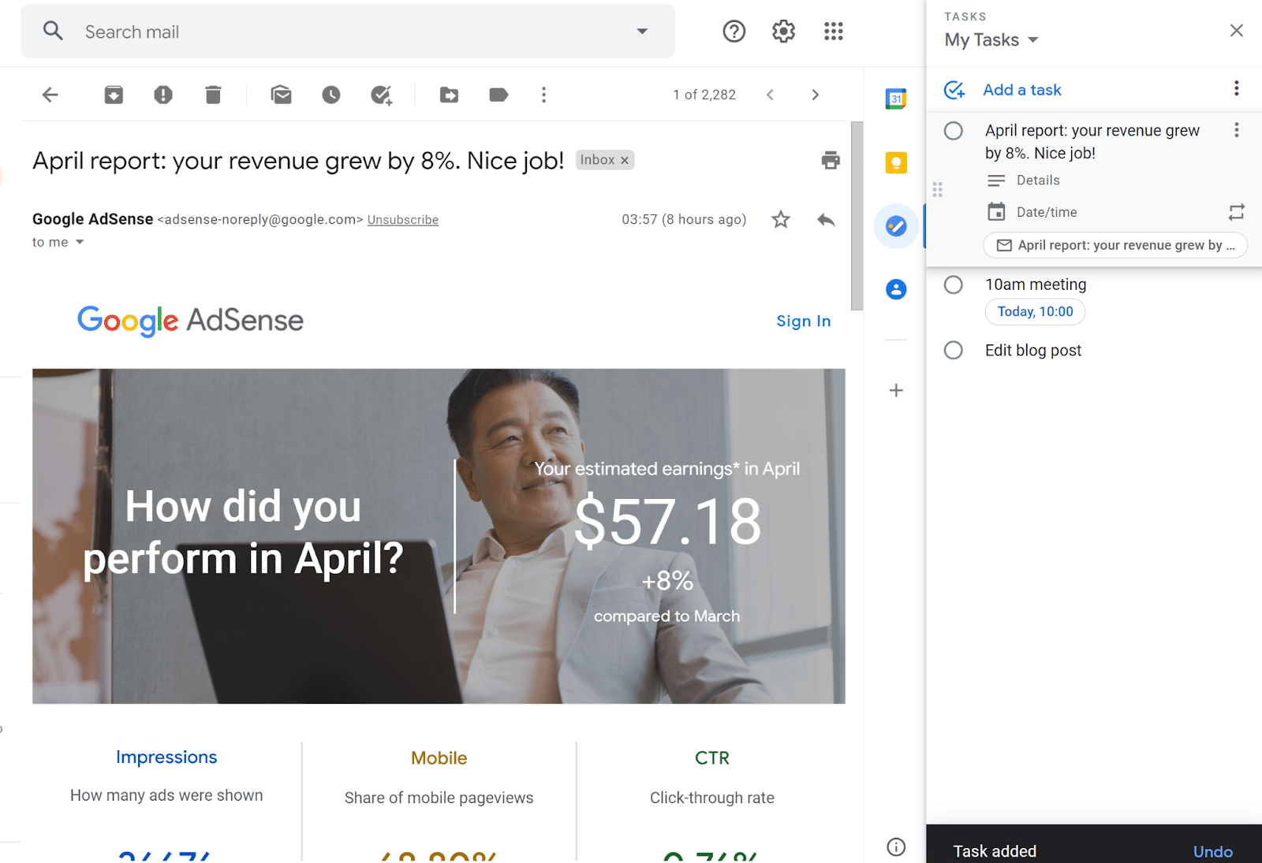
Task: Mark the 10am meeting task complete
Action: tap(954, 285)
